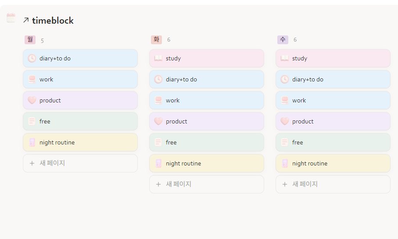Click book icon on 화 study card

pyautogui.click(x=158, y=58)
